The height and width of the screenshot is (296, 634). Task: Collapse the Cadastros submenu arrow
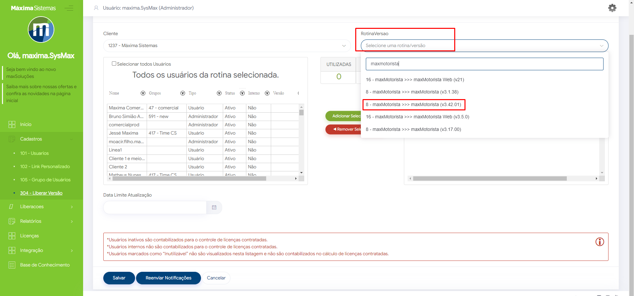72,139
